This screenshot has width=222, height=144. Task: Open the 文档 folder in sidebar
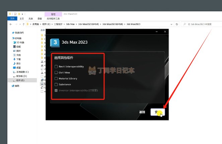pos(17,55)
